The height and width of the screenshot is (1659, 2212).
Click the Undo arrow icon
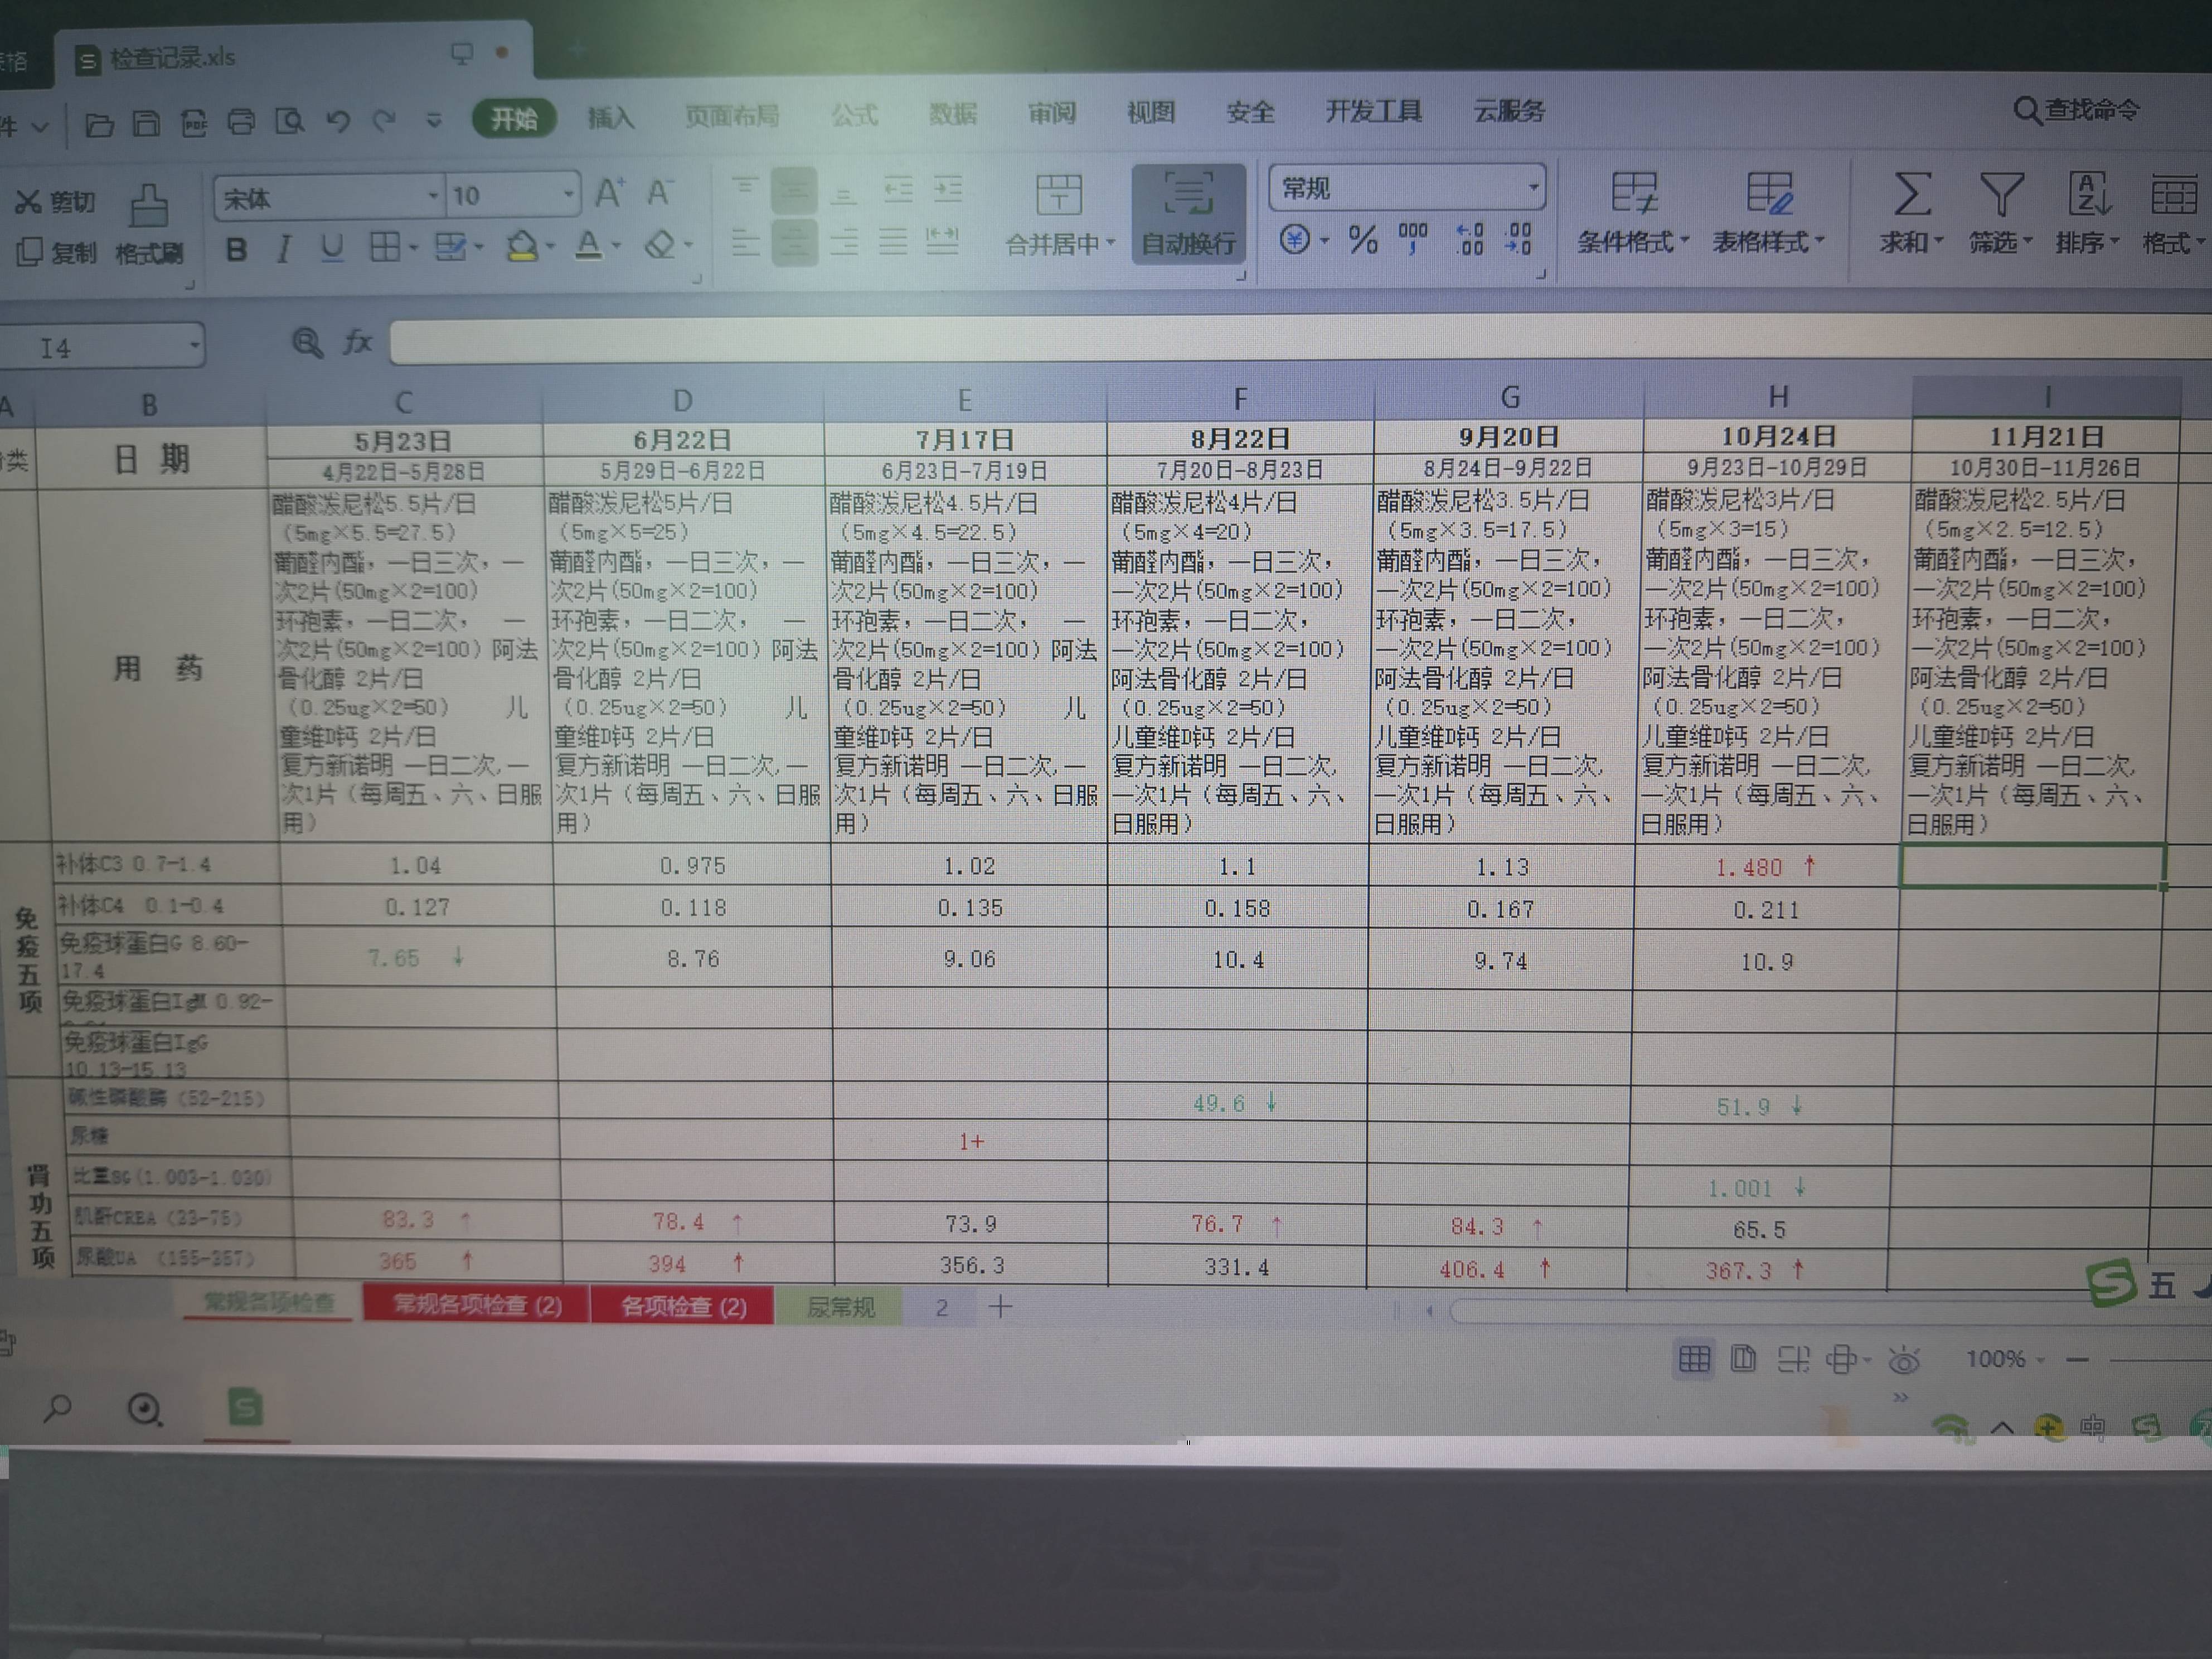point(338,122)
